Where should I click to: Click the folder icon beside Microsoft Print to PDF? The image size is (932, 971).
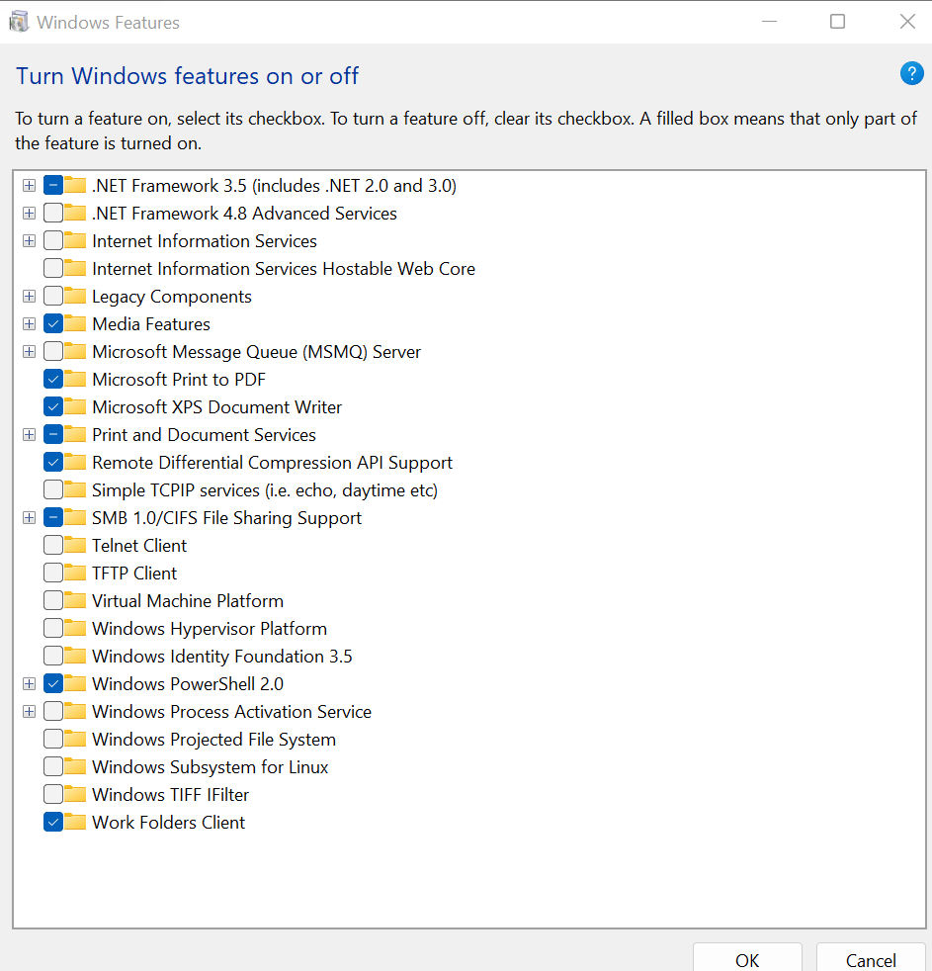pos(75,379)
